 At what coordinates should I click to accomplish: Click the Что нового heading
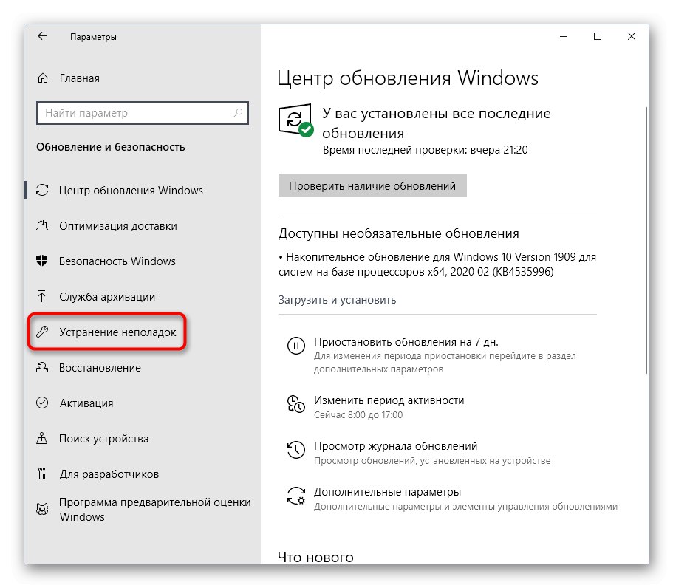click(315, 557)
